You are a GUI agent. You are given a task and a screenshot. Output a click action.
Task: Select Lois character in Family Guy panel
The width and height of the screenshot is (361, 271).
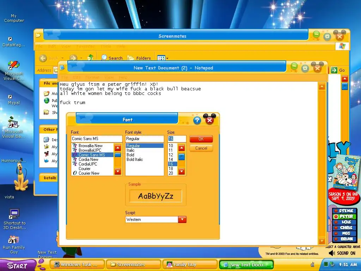[344, 222]
